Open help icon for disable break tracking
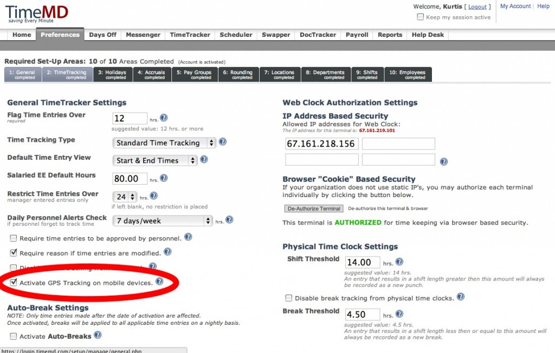 (x=461, y=297)
